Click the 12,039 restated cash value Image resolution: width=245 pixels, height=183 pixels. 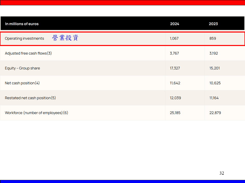pyautogui.click(x=175, y=98)
